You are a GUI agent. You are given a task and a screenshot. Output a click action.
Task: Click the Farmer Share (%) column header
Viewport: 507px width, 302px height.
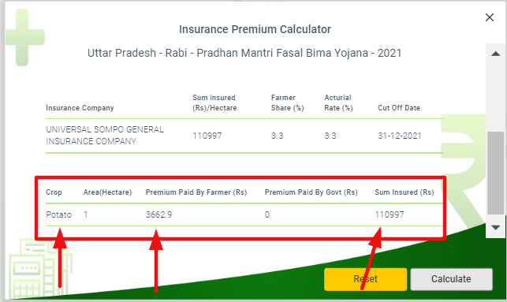click(x=288, y=103)
